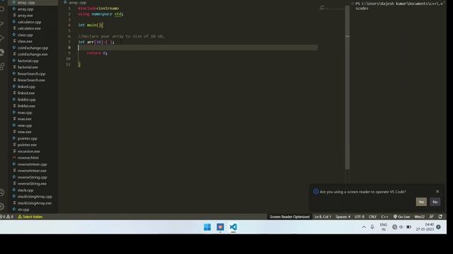453x254 pixels.
Task: Click the C++ file icon beside stack.cpp
Action: coord(14,190)
